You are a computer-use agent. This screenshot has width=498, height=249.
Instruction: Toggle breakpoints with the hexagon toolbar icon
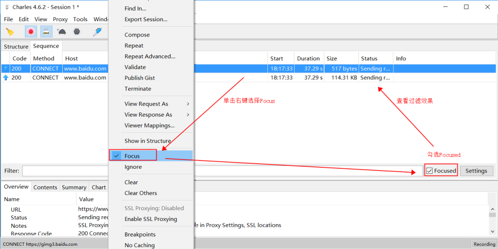click(x=77, y=31)
